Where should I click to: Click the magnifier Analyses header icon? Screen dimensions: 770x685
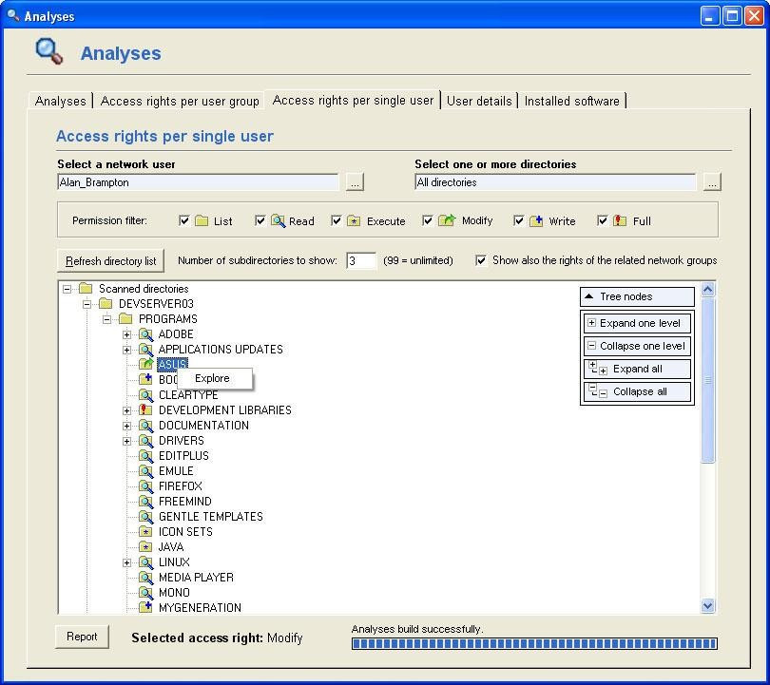(49, 51)
